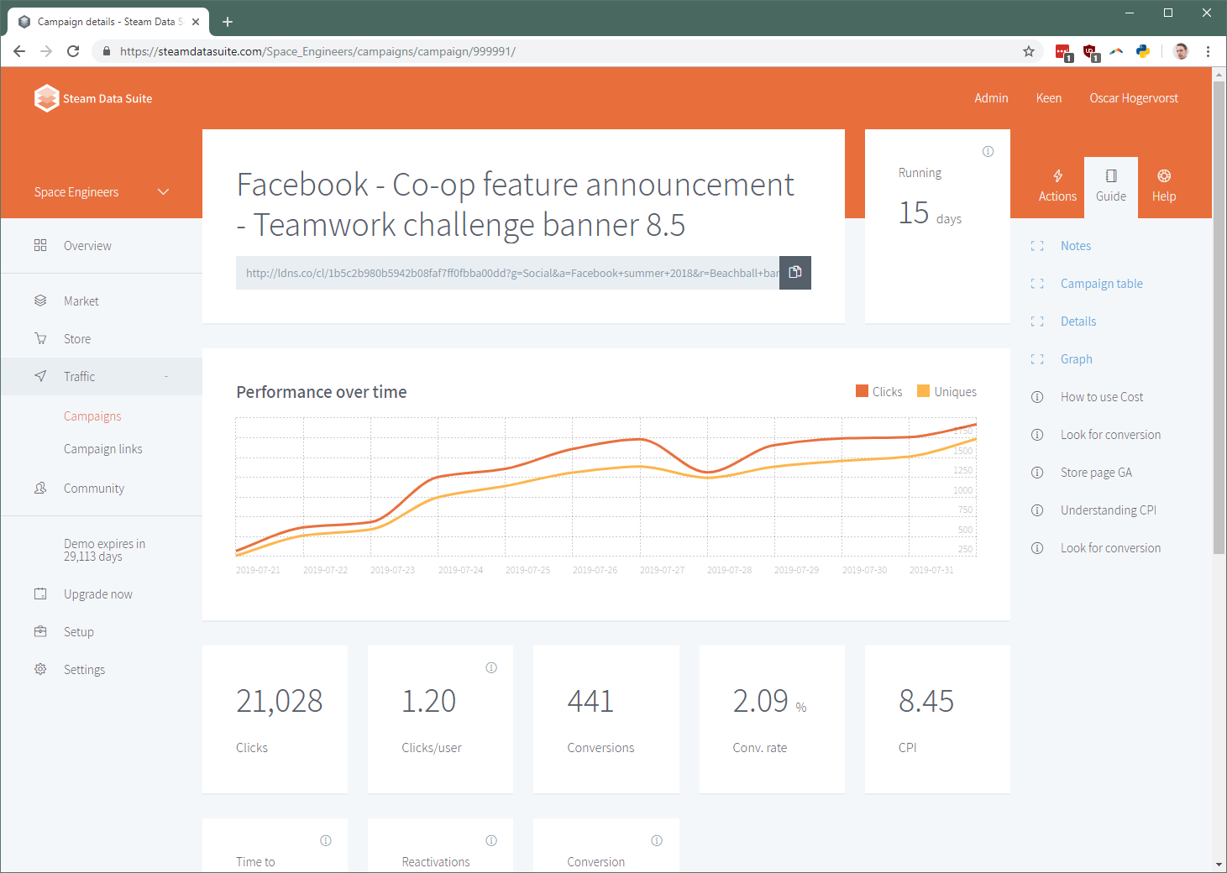Copy the campaign link with clipboard icon
Image resolution: width=1227 pixels, height=873 pixels.
(x=795, y=272)
